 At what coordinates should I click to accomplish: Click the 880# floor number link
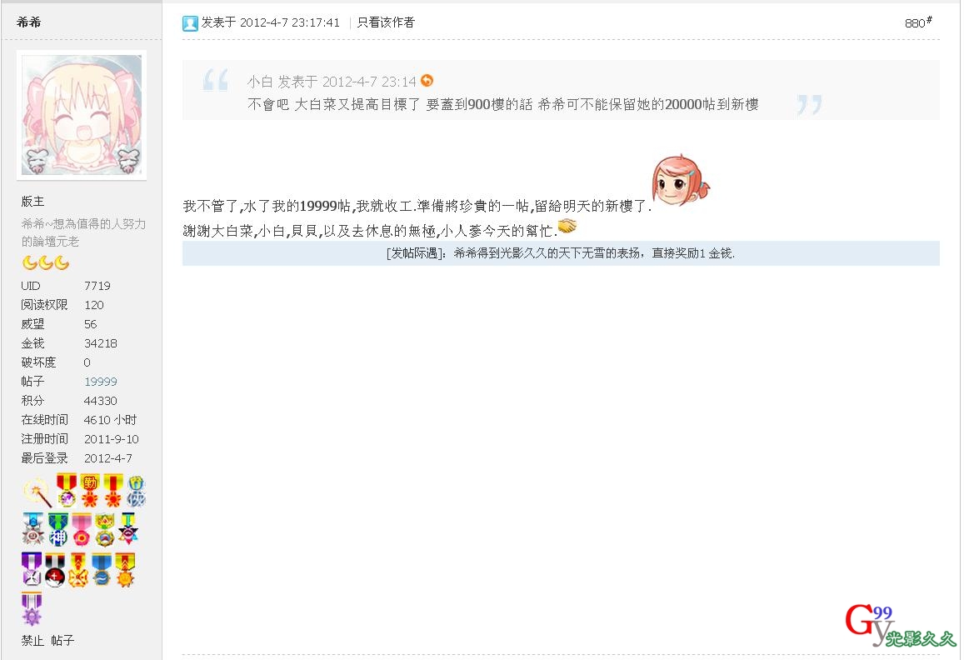(x=918, y=22)
